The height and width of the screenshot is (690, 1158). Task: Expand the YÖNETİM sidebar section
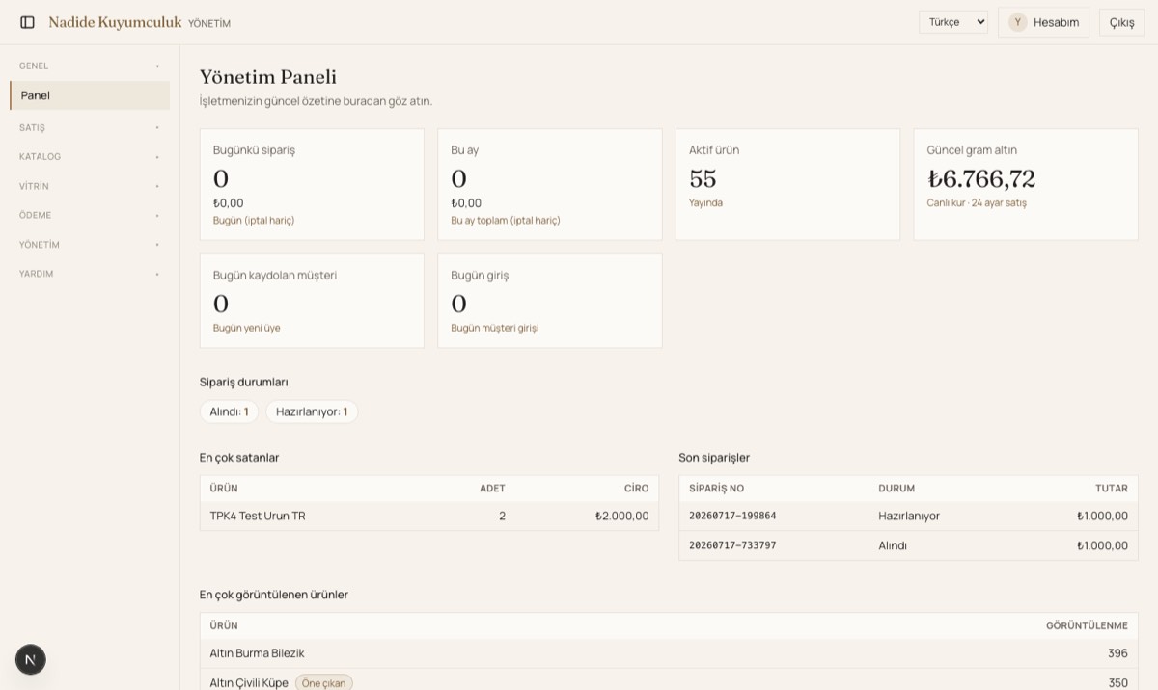90,245
